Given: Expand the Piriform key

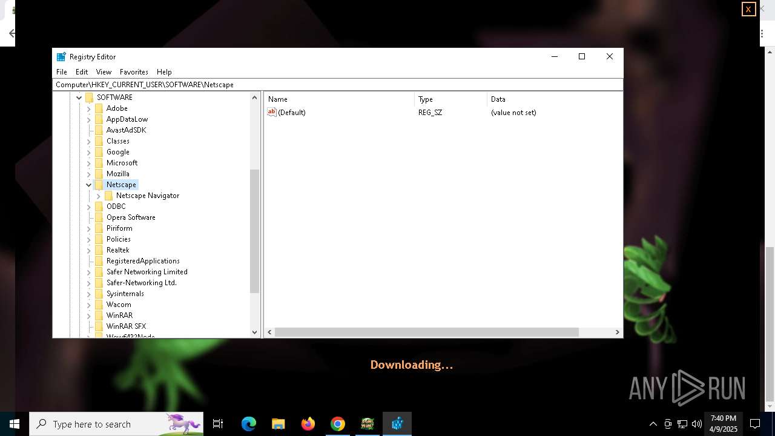Looking at the screenshot, I should 89,228.
